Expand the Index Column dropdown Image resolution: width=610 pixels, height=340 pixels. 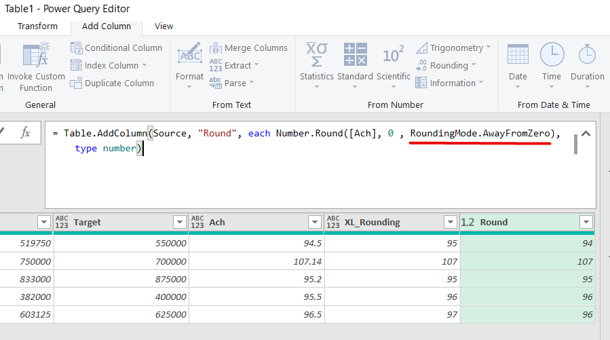[145, 66]
